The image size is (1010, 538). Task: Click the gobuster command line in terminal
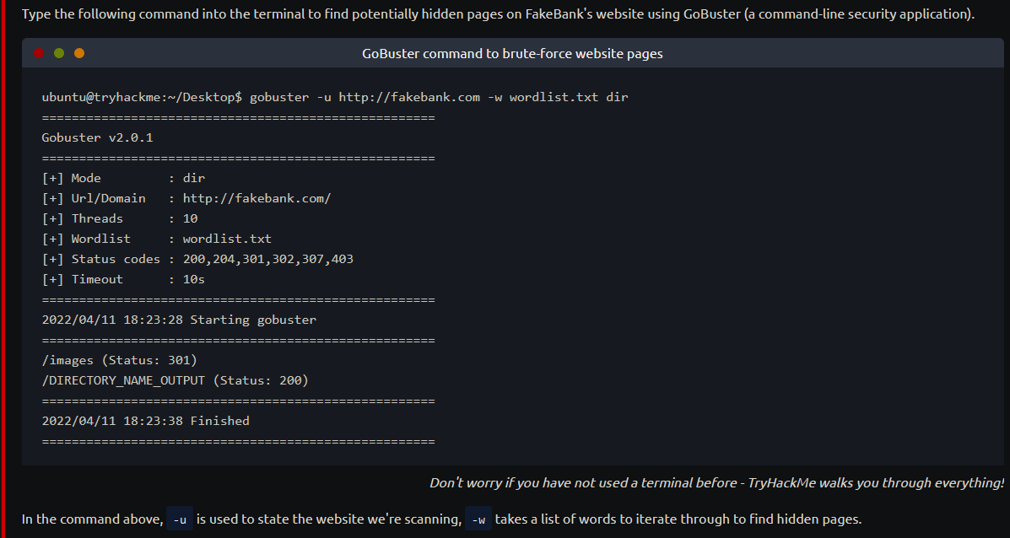click(335, 98)
